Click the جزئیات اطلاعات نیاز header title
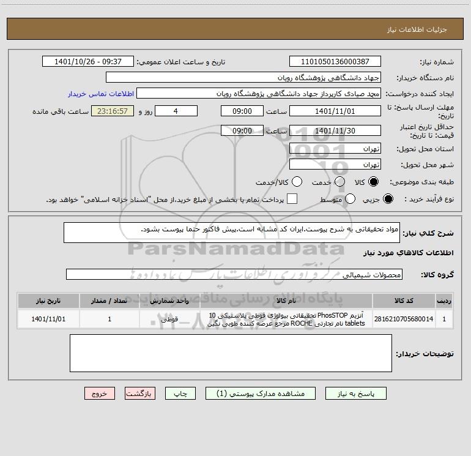 click(x=417, y=29)
